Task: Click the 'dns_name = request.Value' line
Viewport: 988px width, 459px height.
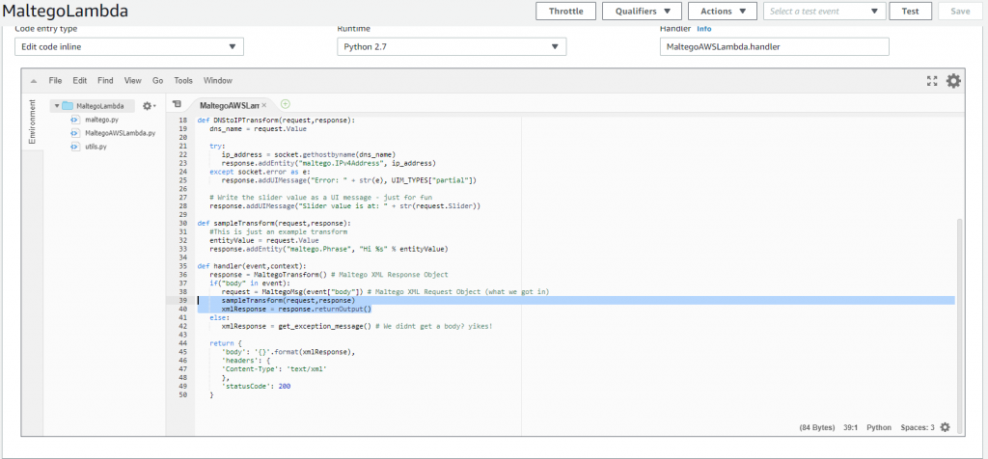Action: (258, 128)
